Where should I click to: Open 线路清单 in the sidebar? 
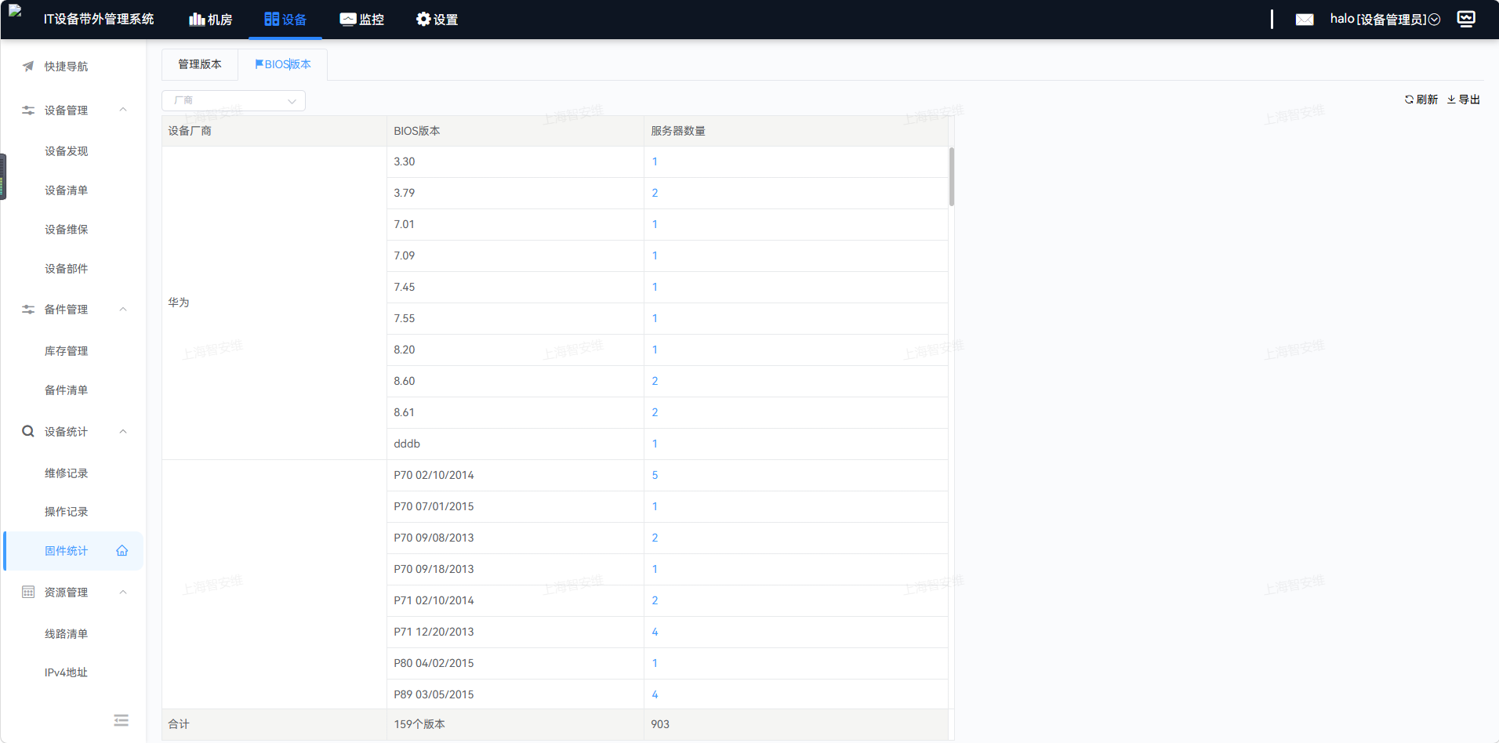67,634
